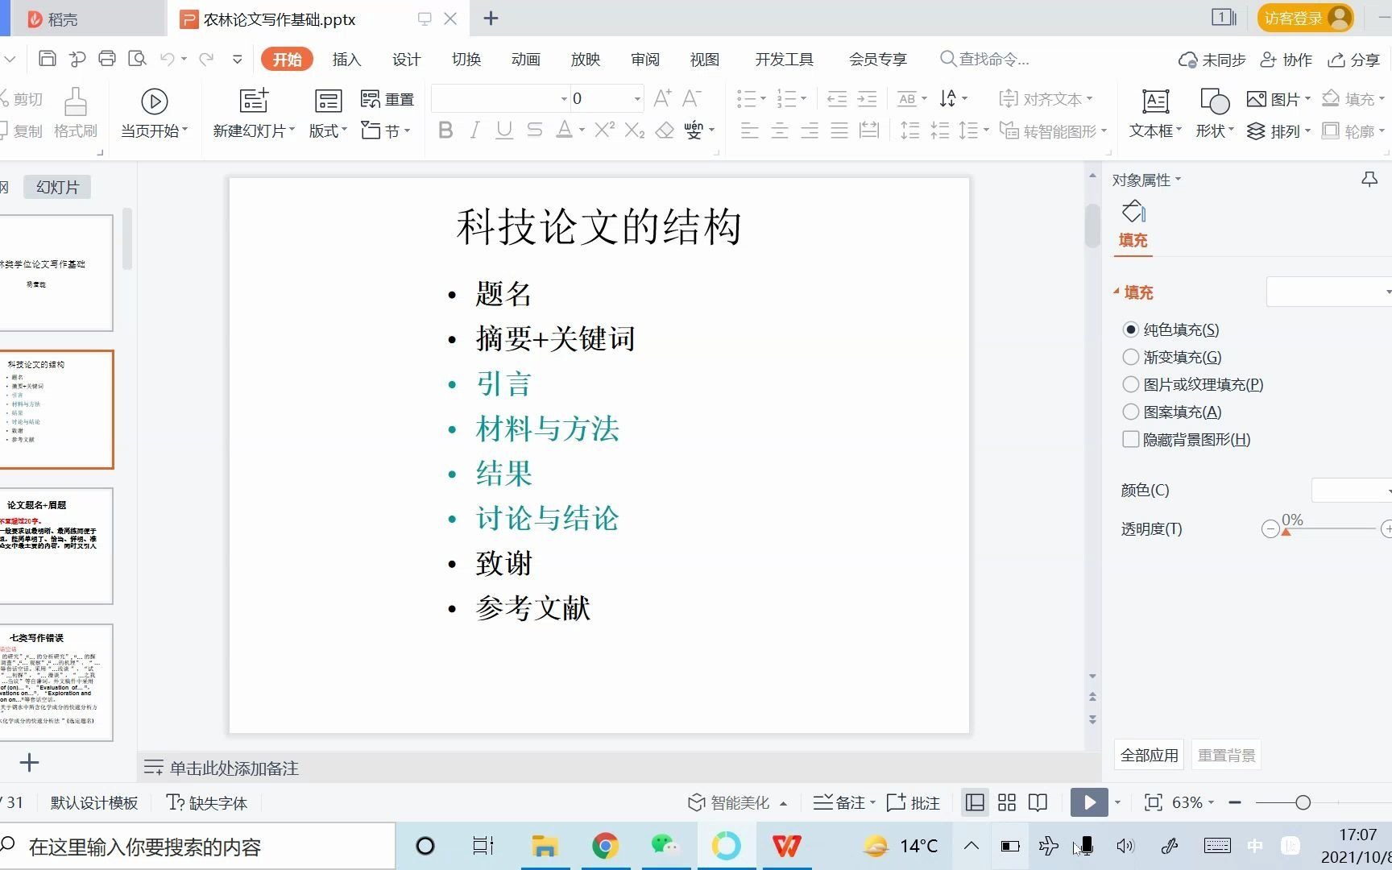Open the 审阅 review tab

pyautogui.click(x=644, y=59)
